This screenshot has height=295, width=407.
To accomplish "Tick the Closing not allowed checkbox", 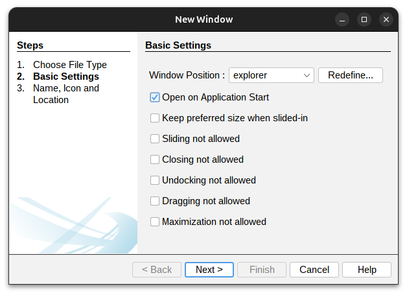I will (x=155, y=159).
